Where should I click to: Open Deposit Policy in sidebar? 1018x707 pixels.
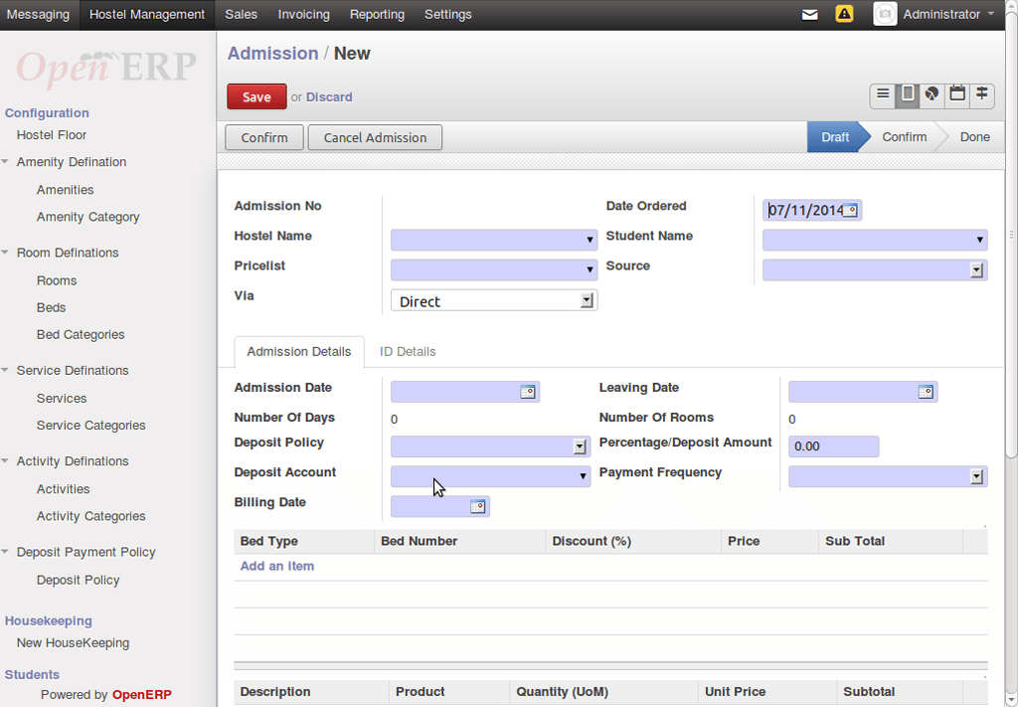(x=78, y=581)
